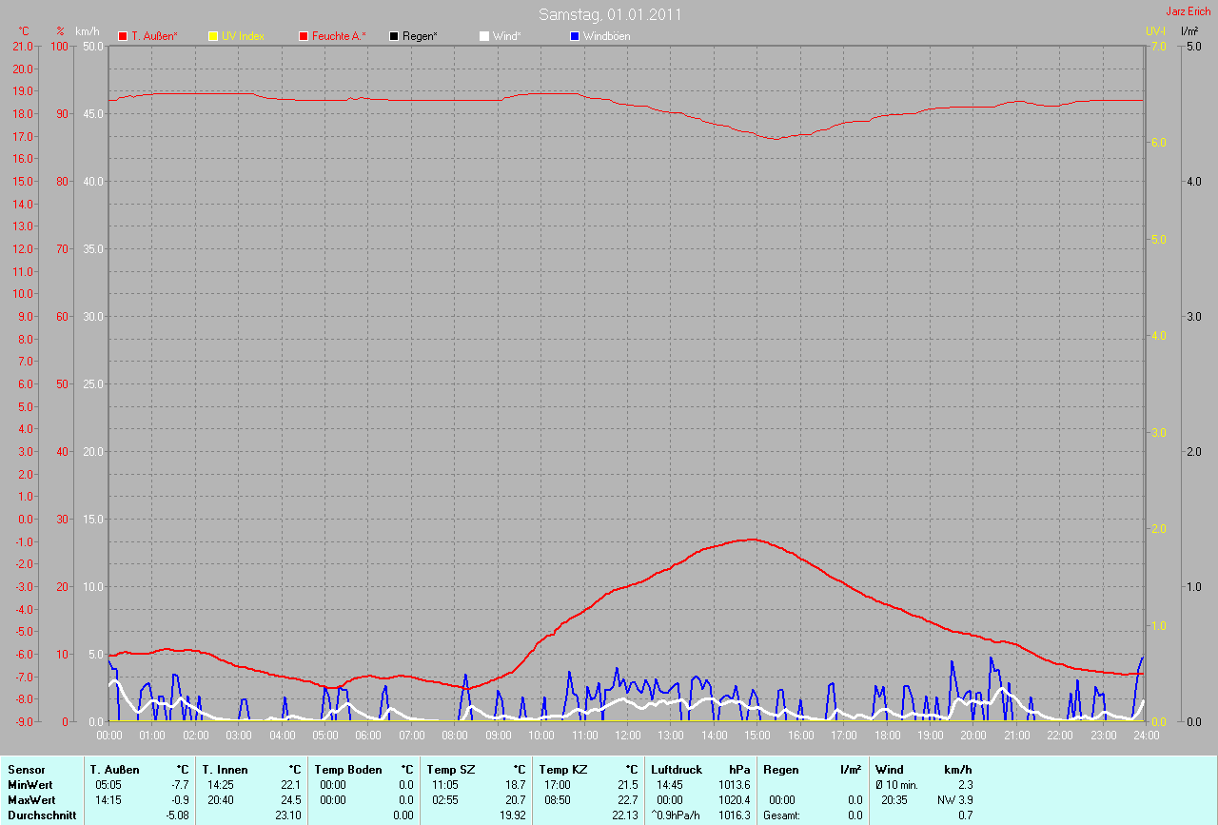Click the 'Durchschnitt' row header
This screenshot has height=825, width=1218.
(42, 815)
